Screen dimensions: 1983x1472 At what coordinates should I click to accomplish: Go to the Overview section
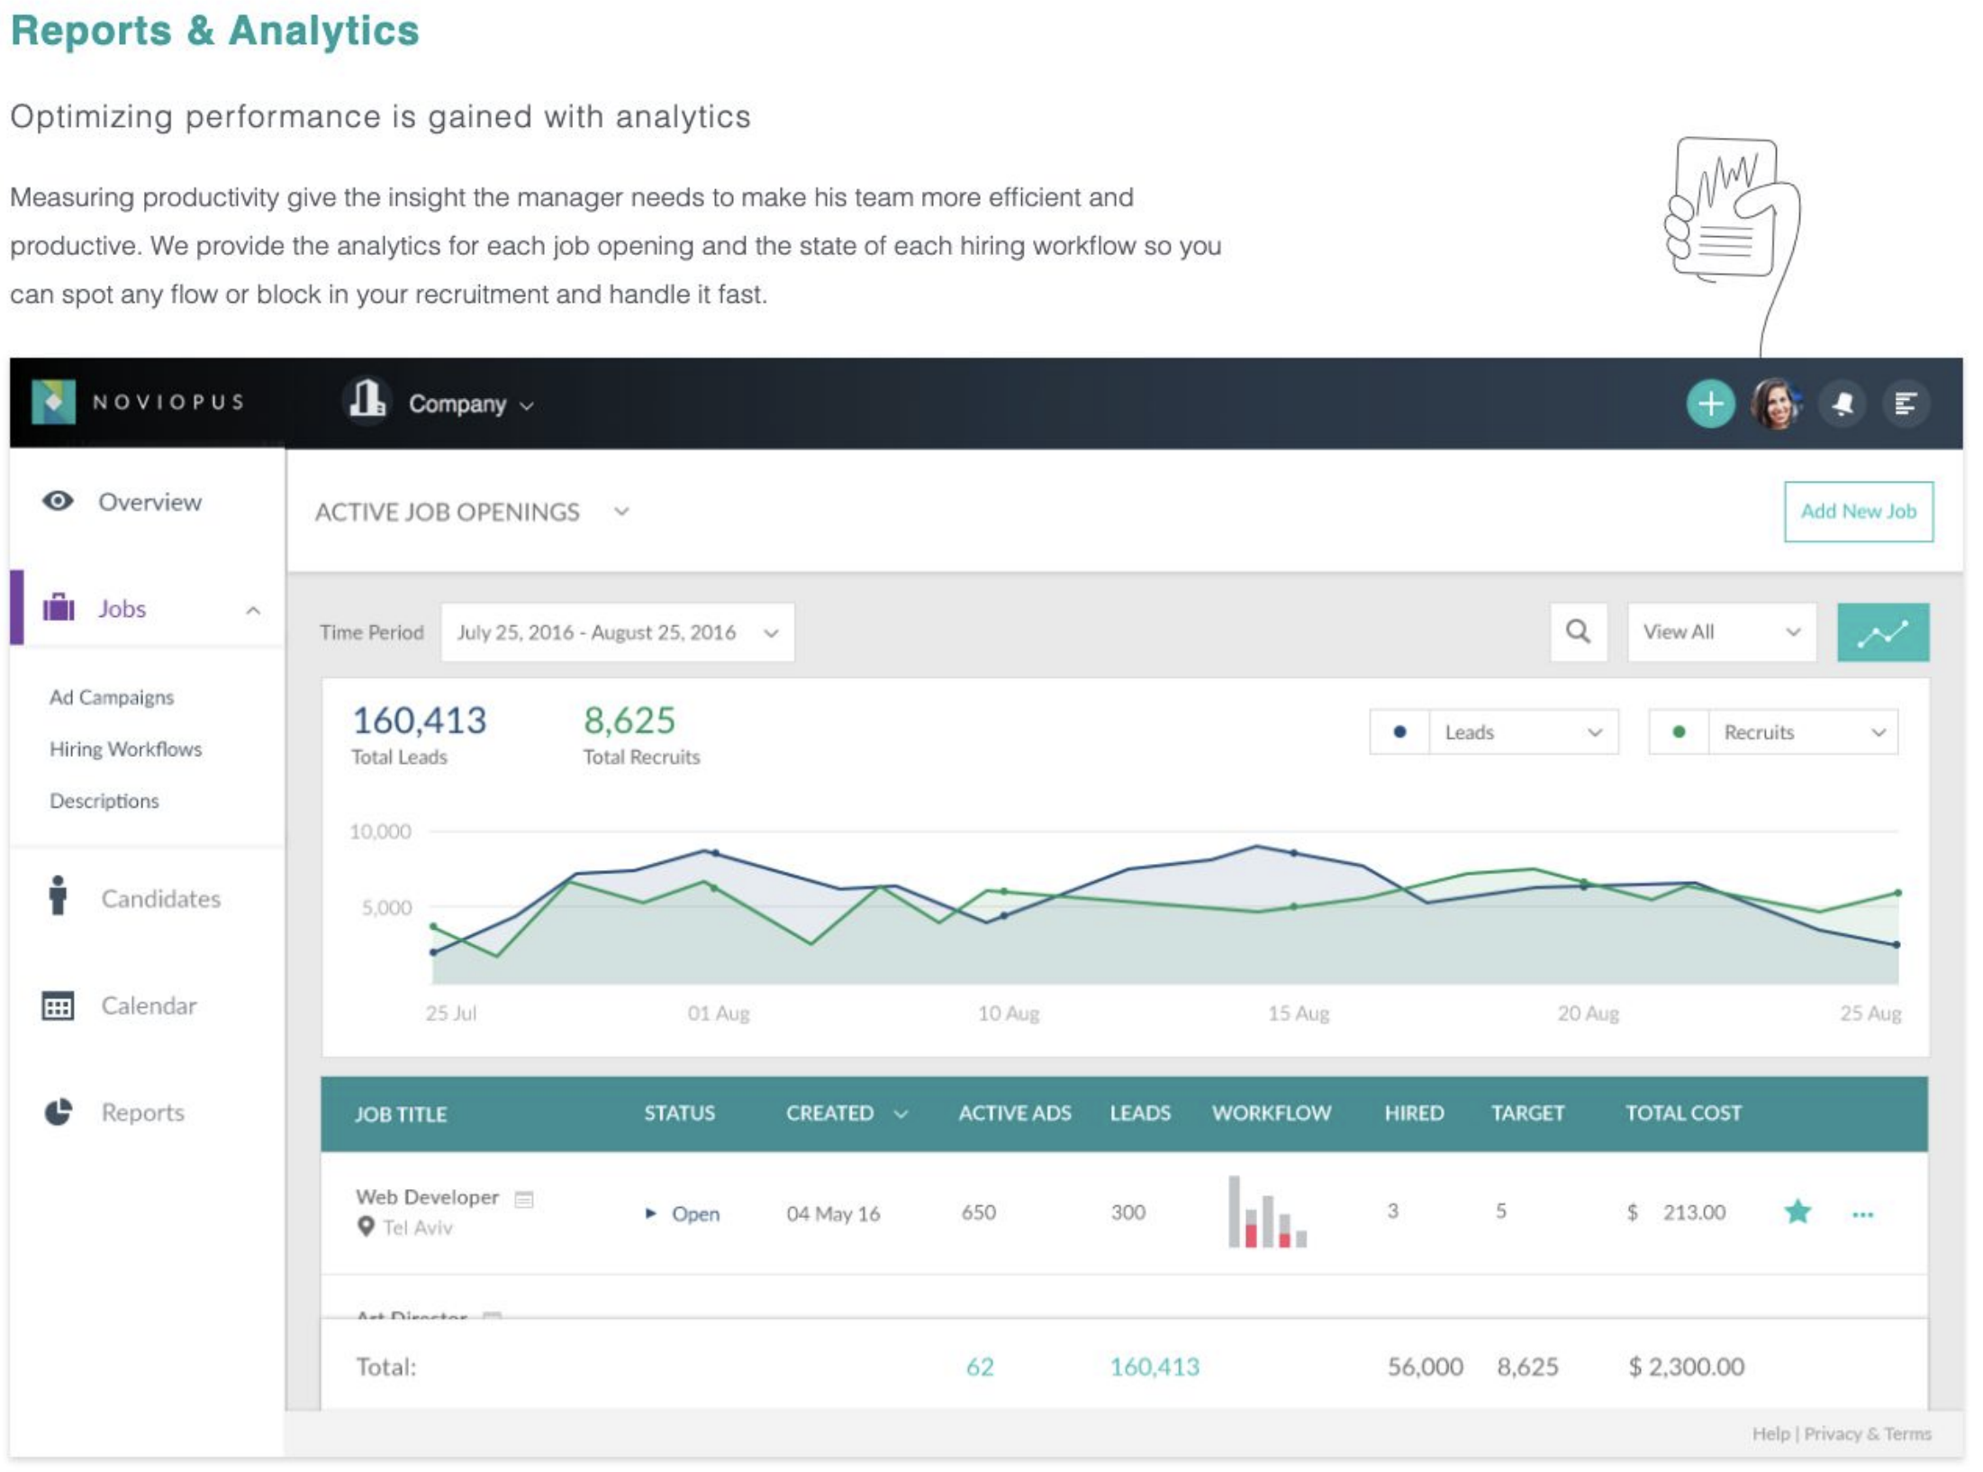[x=149, y=502]
